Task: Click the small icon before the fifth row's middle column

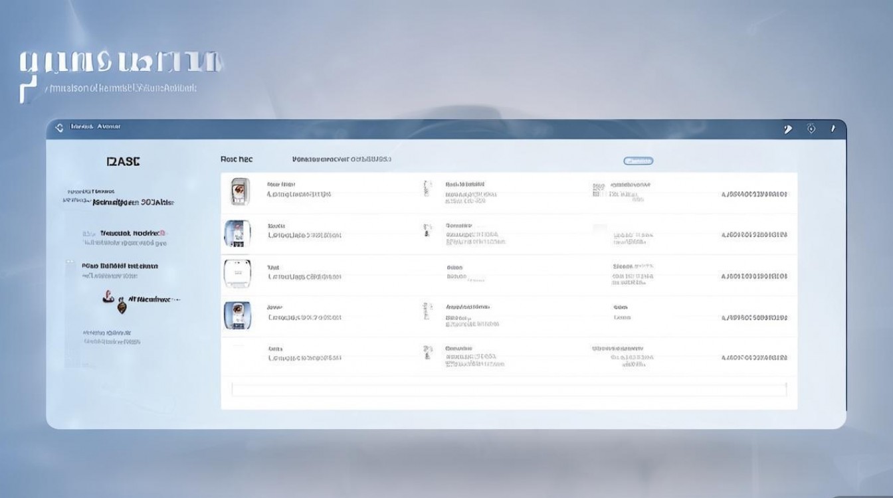Action: (427, 353)
